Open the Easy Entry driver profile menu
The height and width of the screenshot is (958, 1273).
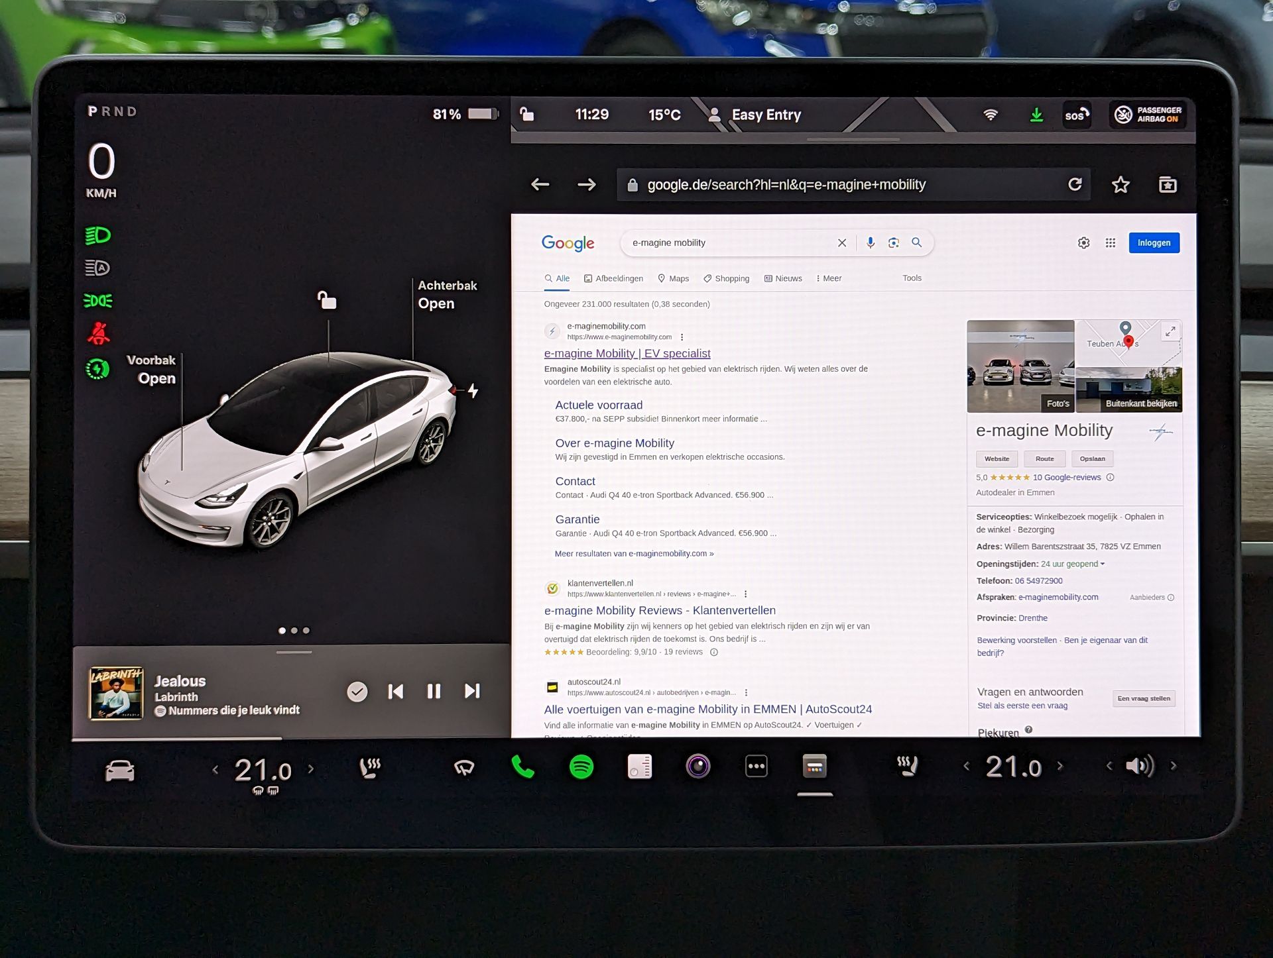755,115
